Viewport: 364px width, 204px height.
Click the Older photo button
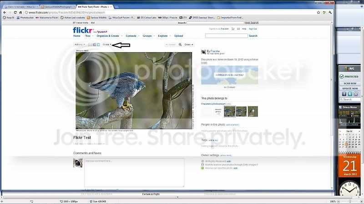[189, 44]
